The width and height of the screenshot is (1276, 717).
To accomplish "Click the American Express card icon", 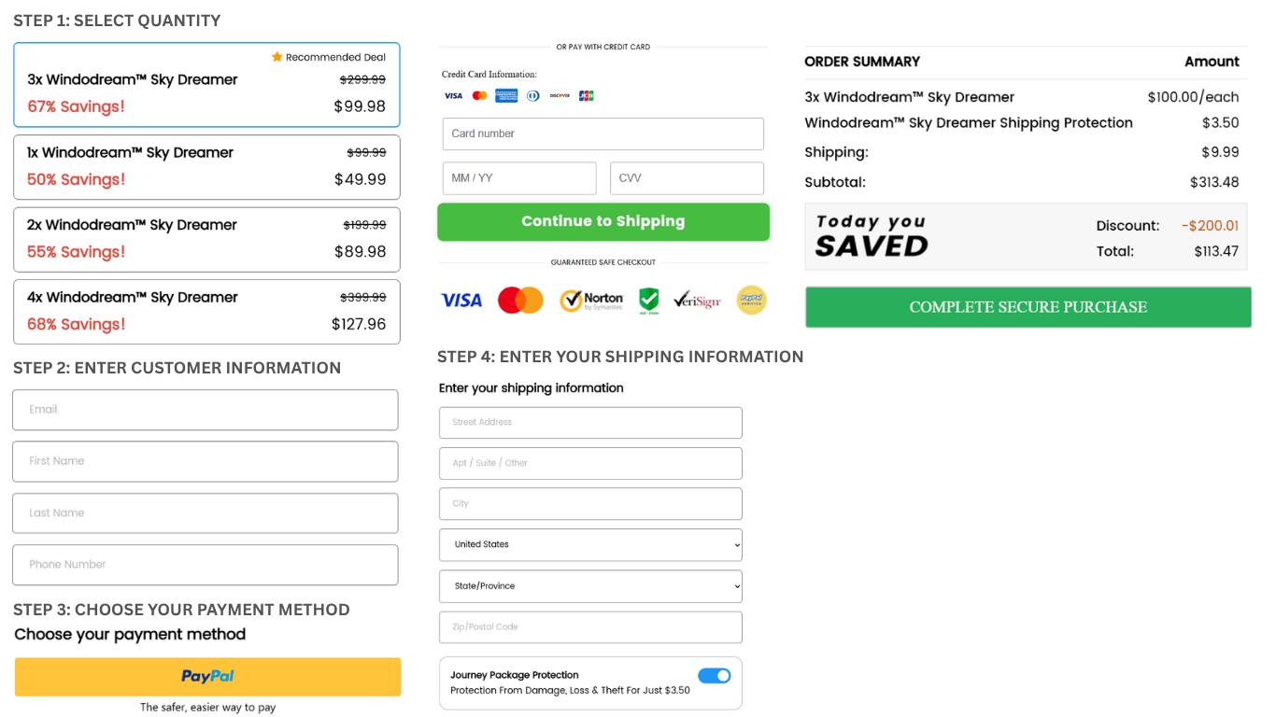I will coord(505,94).
